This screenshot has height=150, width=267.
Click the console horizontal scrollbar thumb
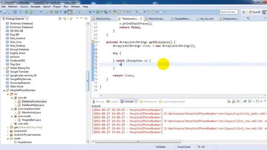pyautogui.click(x=138, y=142)
